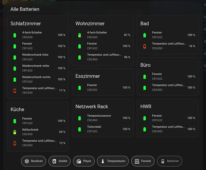Click battery icon of Büro Fenster

(x=145, y=76)
